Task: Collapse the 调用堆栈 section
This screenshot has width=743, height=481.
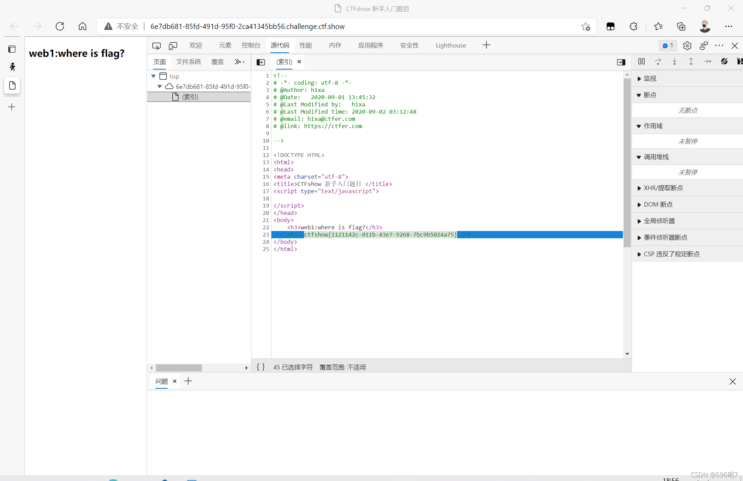Action: pyautogui.click(x=688, y=157)
